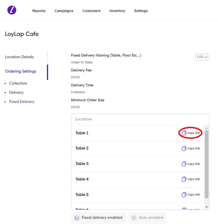
Task: Click copy icon for Table 5
Action: tap(184, 195)
